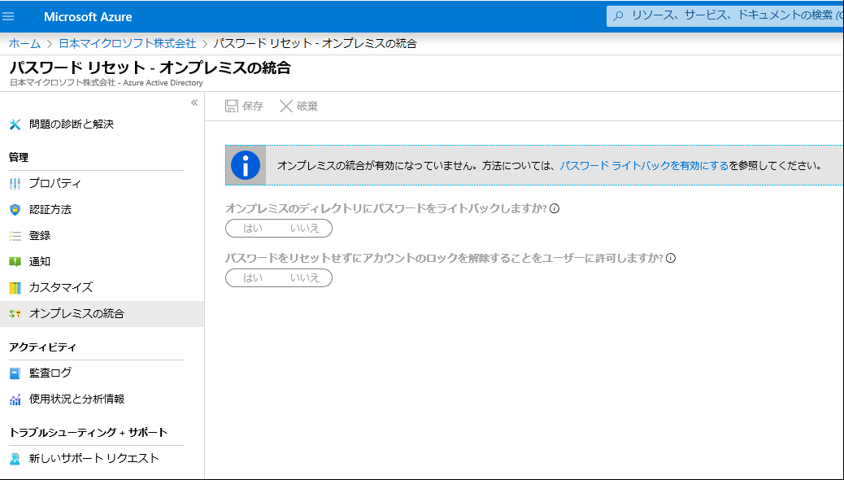Select はい for password writeback
The height and width of the screenshot is (480, 844).
pos(252,228)
